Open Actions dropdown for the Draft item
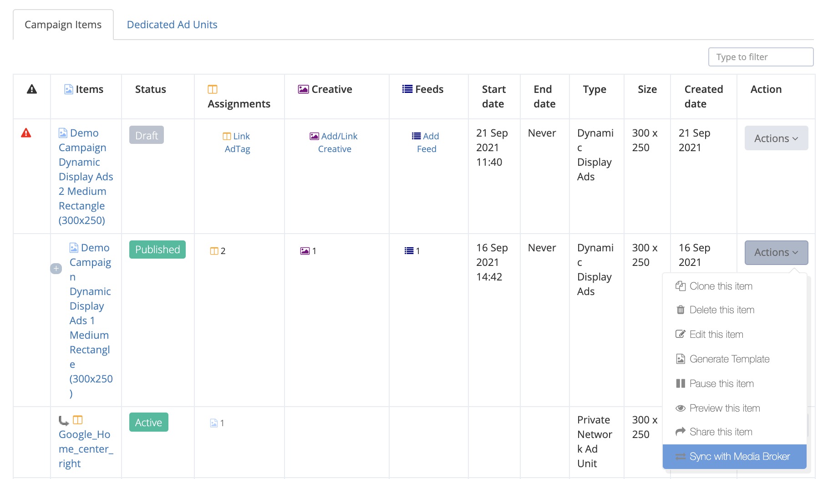 776,138
